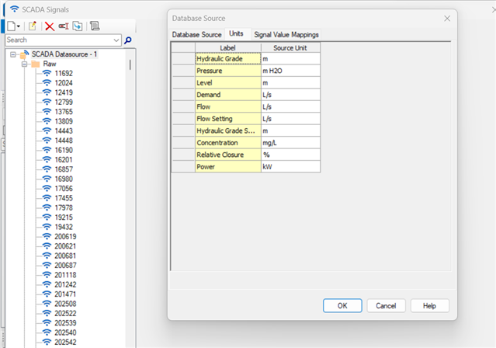Viewport: 496px width, 348px height.
Task: Click the Edit datasource icon
Action: pos(33,26)
